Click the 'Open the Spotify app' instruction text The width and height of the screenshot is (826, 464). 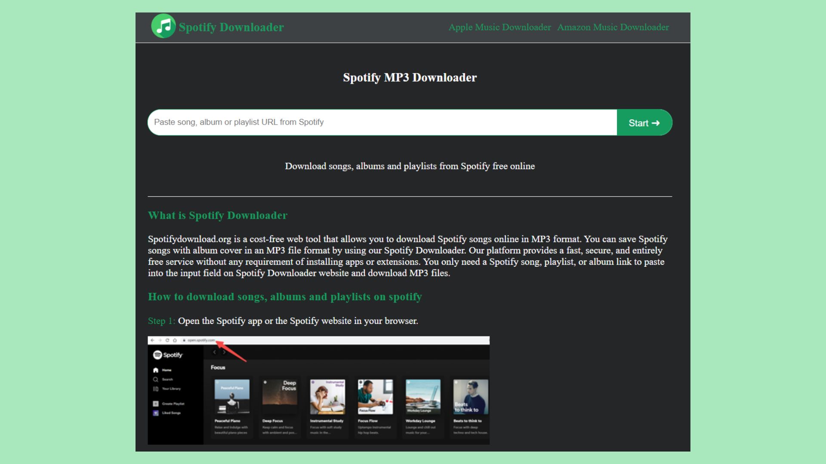(x=298, y=321)
